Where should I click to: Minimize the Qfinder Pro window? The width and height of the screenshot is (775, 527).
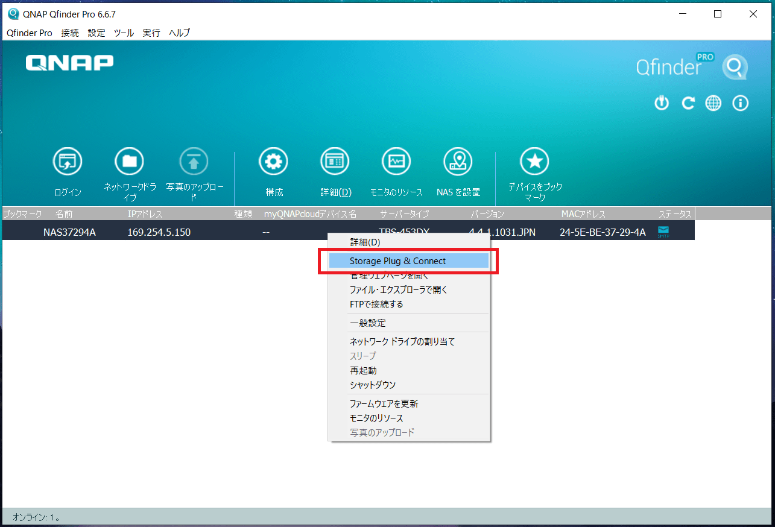[682, 14]
